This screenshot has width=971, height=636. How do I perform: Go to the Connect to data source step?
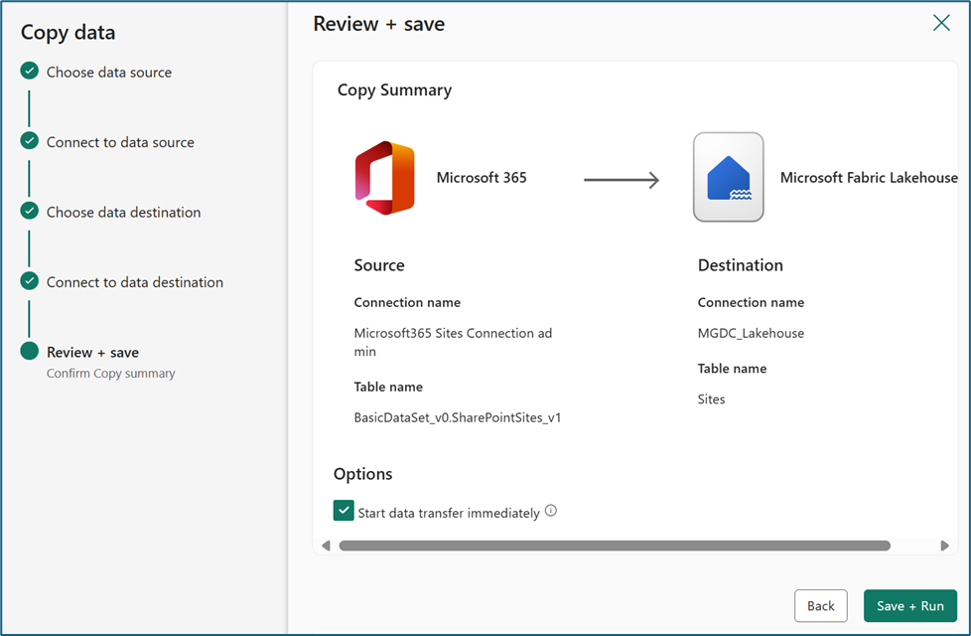tap(120, 142)
